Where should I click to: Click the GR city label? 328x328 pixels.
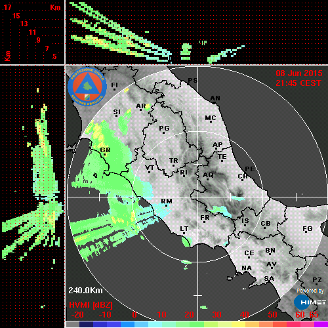105,150
